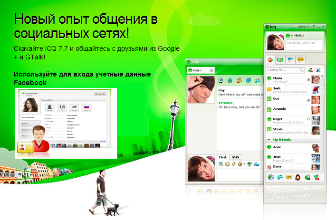Click the lightning bolt icon
Screen dimensions: 336x220
[x=233, y=164]
